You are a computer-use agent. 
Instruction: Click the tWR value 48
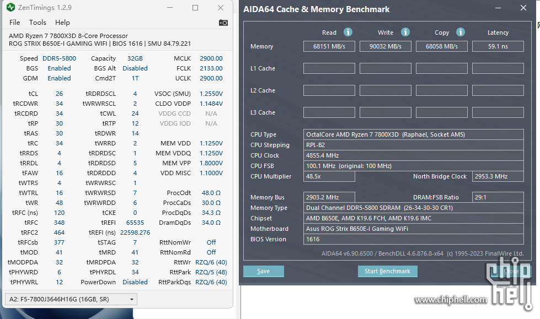click(59, 203)
